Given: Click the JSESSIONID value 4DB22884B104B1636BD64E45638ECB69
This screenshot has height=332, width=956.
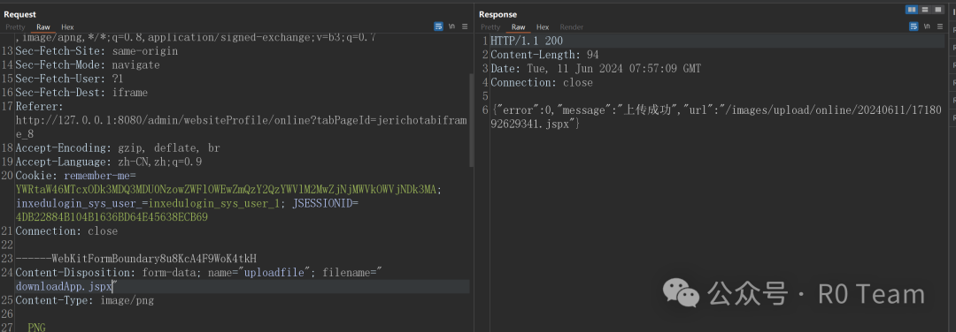Looking at the screenshot, I should [x=112, y=217].
